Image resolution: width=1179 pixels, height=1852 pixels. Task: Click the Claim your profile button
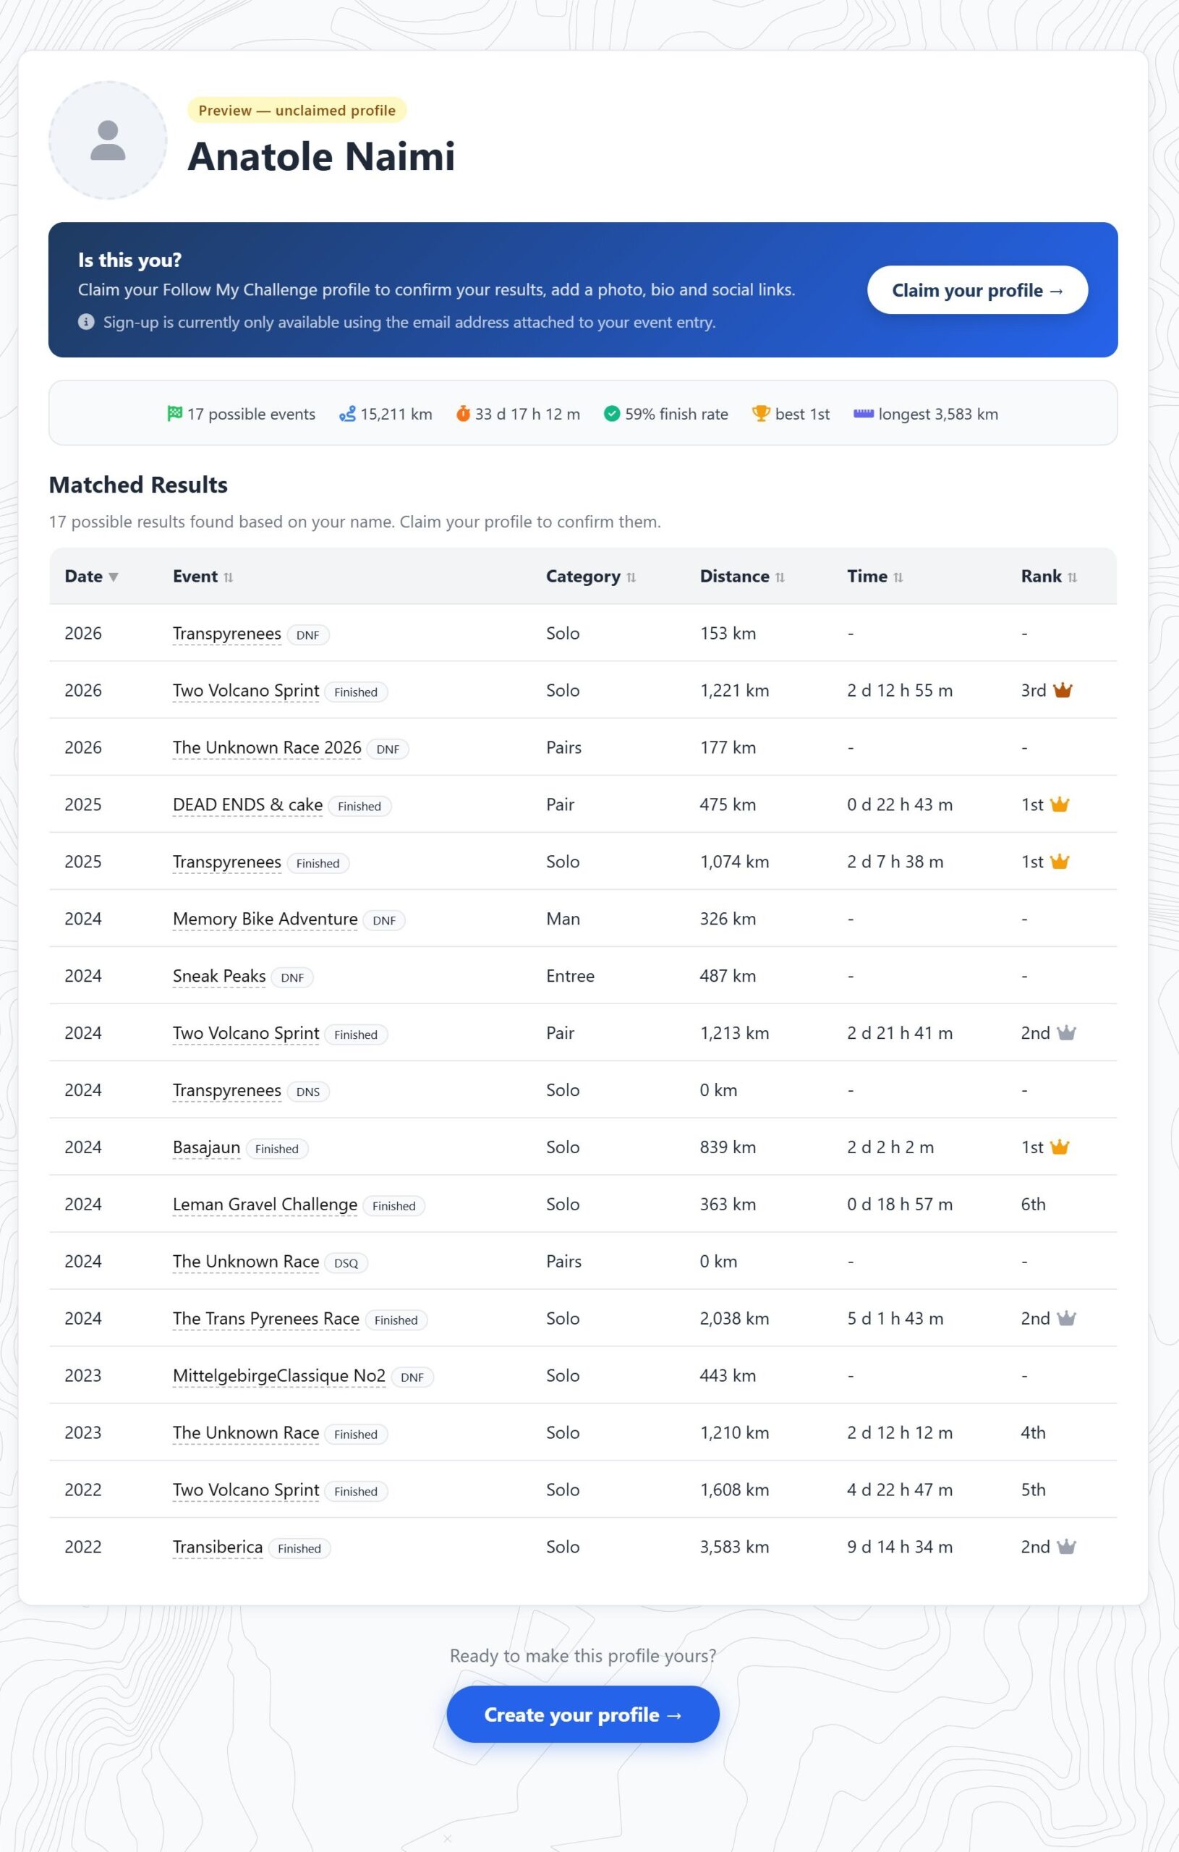(x=976, y=290)
